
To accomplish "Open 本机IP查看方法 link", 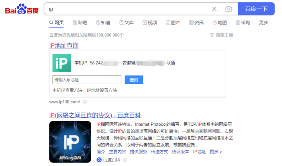I will point(67,90).
